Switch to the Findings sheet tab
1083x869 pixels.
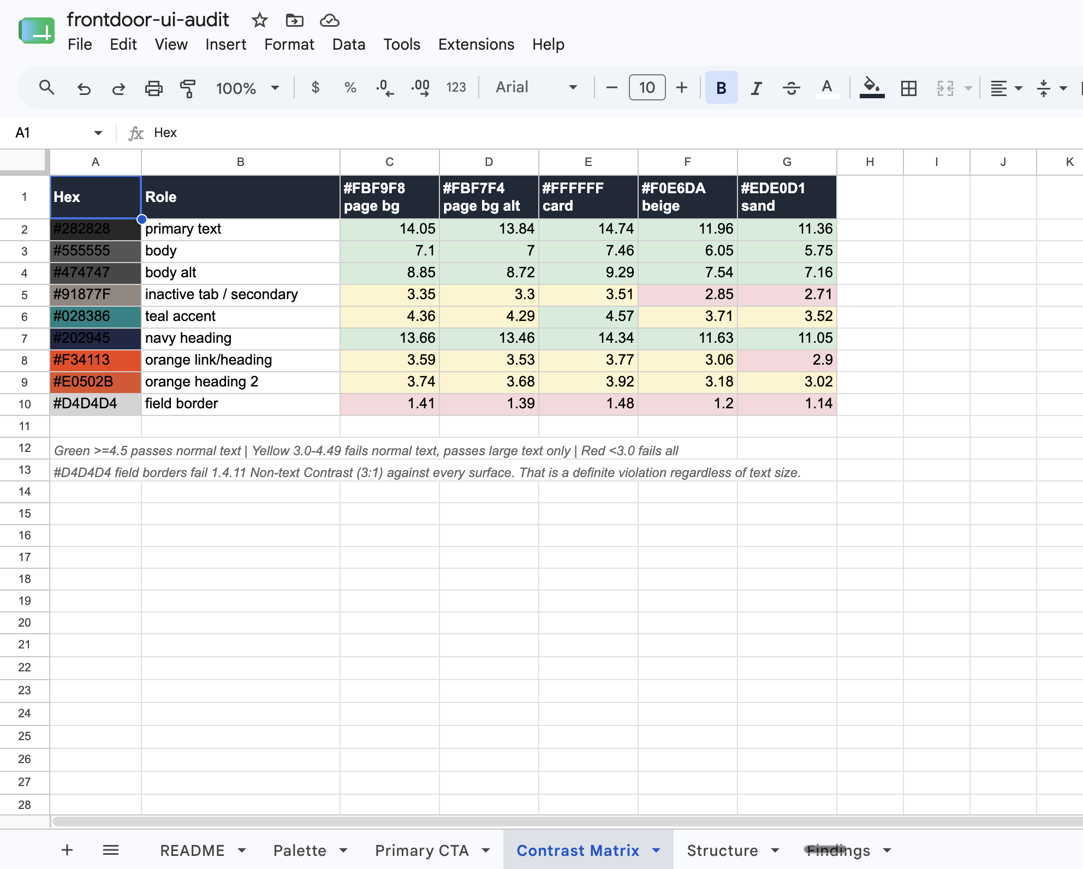coord(838,850)
